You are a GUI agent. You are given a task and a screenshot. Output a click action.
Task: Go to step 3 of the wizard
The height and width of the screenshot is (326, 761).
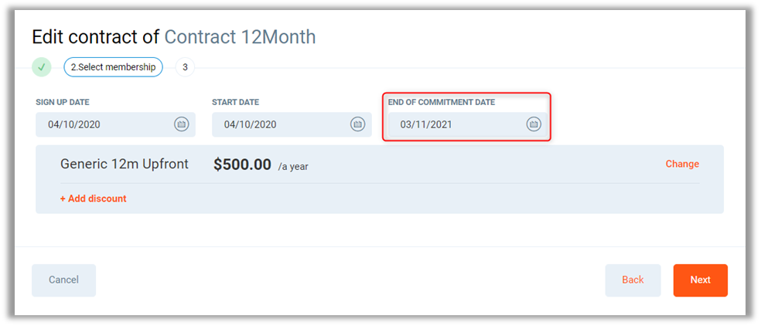click(x=185, y=67)
